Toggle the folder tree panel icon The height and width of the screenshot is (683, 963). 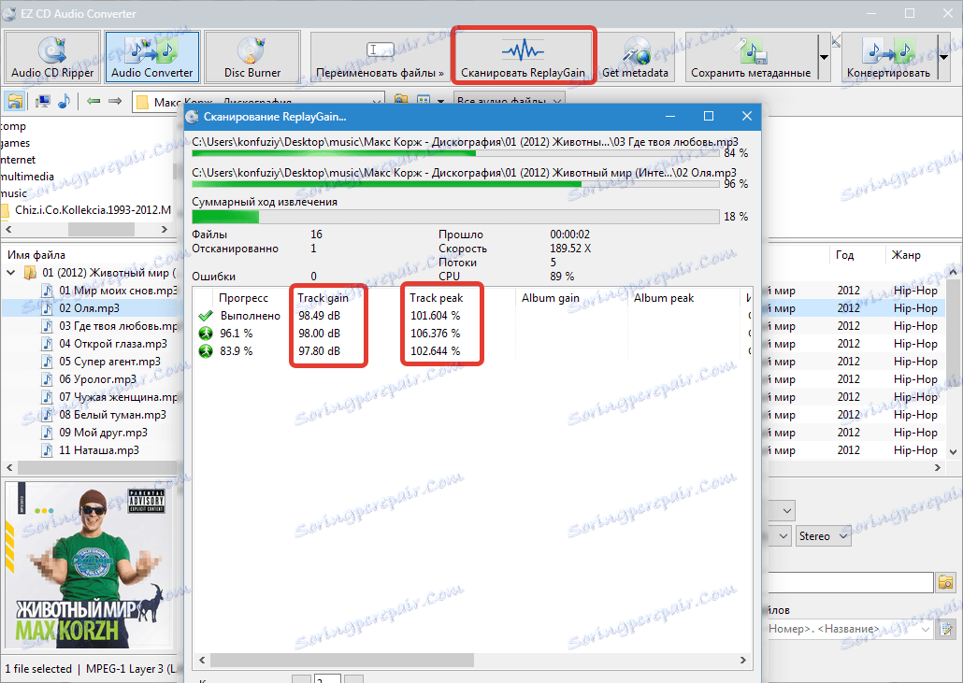click(x=13, y=102)
